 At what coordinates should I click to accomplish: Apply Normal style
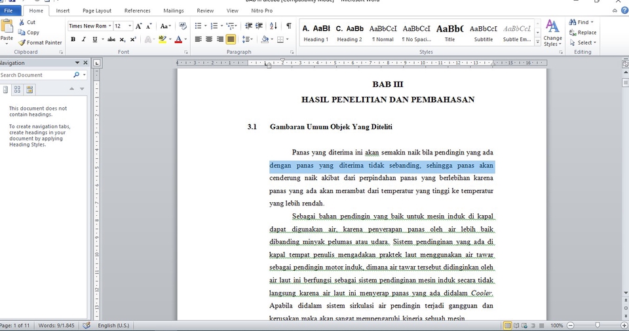tap(383, 33)
